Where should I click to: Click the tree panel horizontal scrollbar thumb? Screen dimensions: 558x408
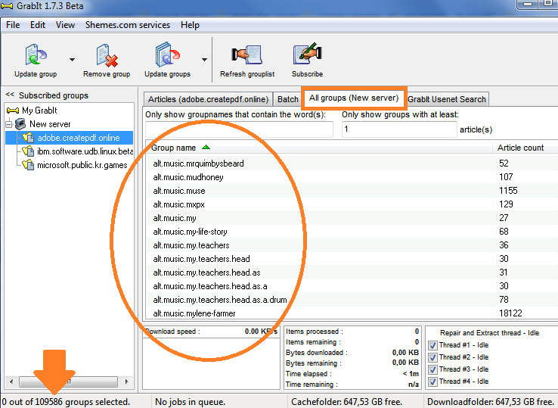(x=68, y=382)
